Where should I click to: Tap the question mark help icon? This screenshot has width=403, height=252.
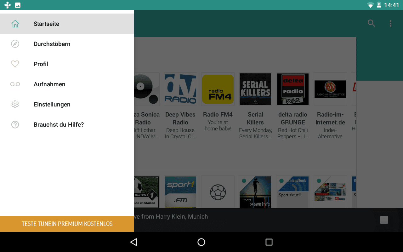pos(15,124)
